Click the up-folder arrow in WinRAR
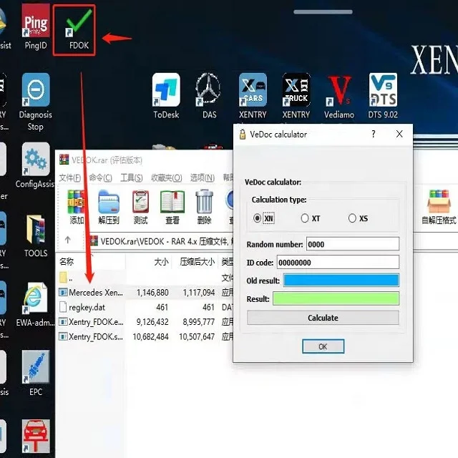458x458 pixels. pos(68,240)
